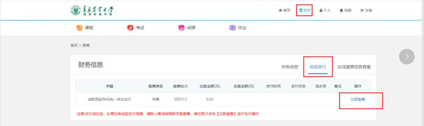Open the 课程 section label
424x126 pixels.
[x=89, y=28]
